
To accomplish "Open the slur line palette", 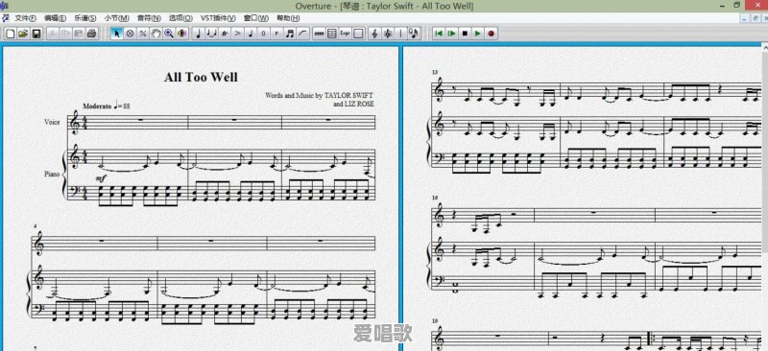I will tap(302, 34).
